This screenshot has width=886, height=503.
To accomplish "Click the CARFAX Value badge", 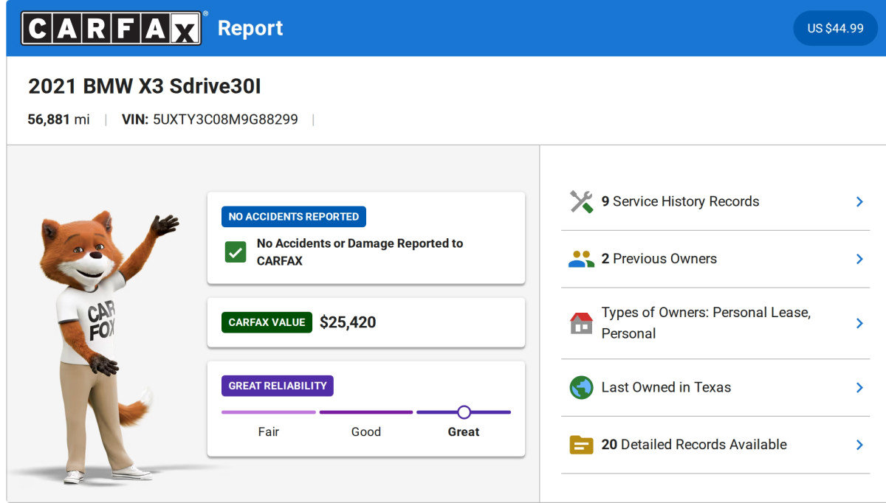I will [267, 322].
